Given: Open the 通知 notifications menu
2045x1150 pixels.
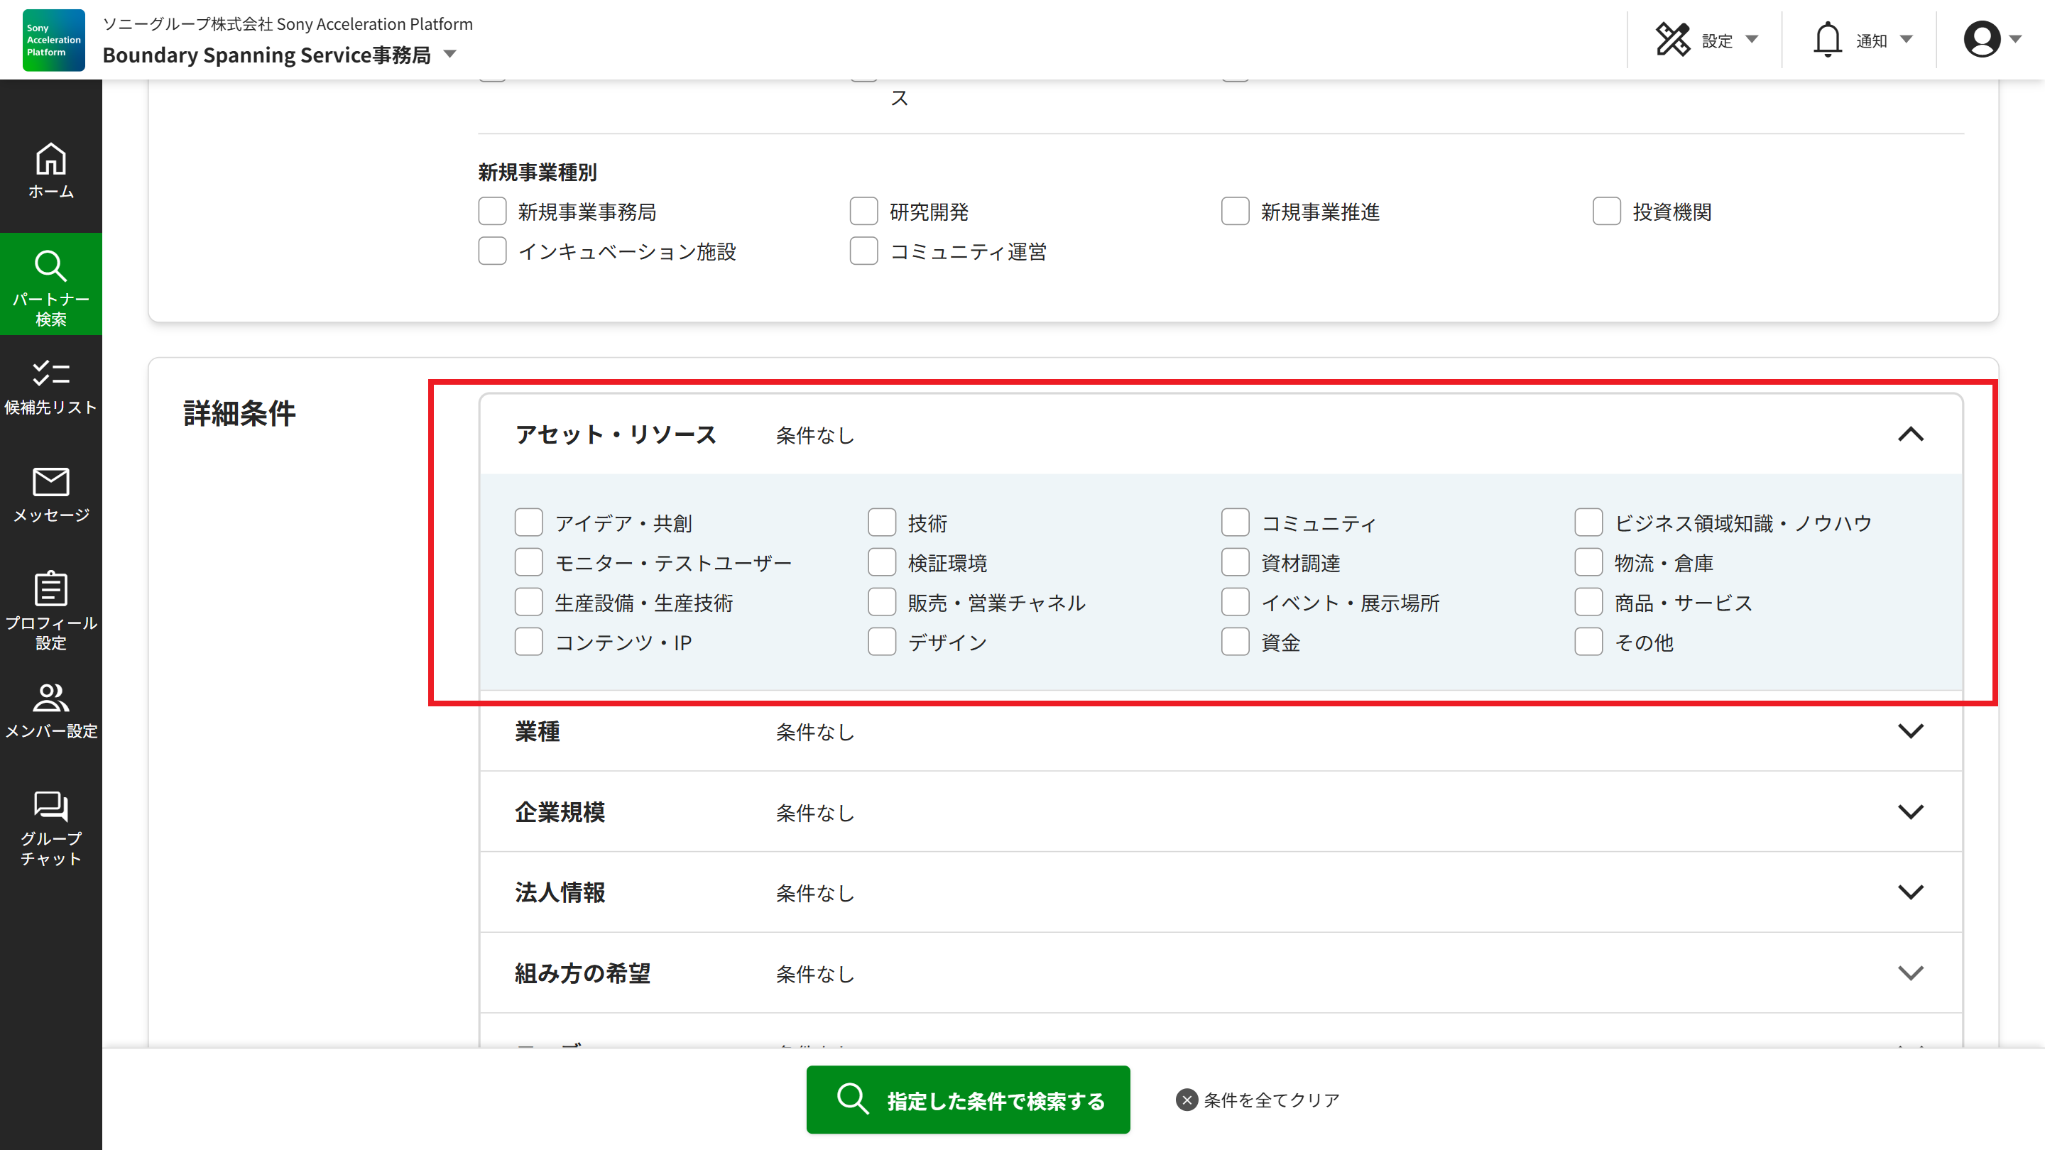Looking at the screenshot, I should point(1862,40).
